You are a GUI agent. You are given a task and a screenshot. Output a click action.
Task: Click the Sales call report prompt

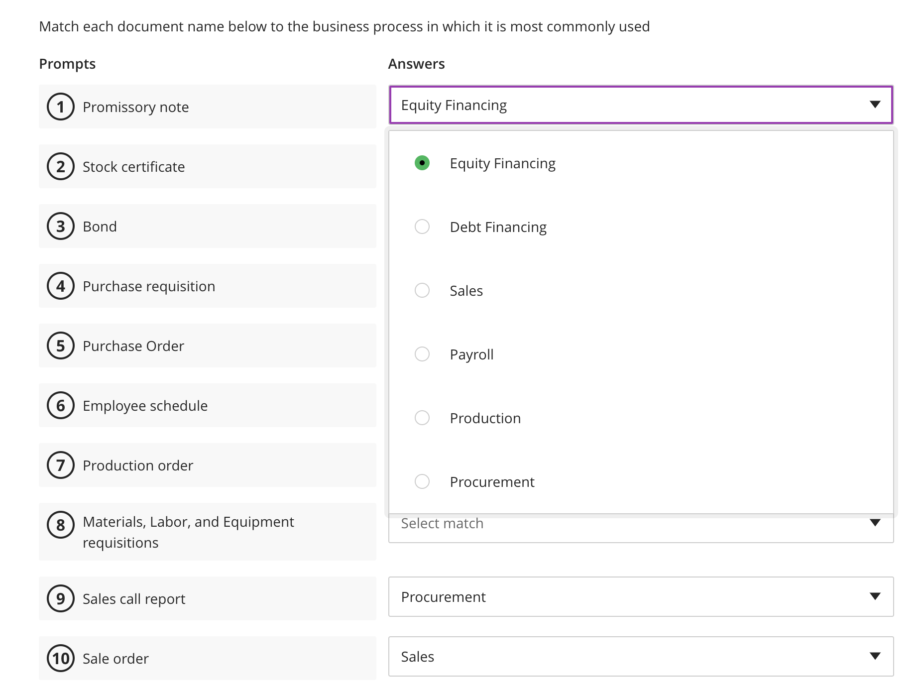point(133,598)
